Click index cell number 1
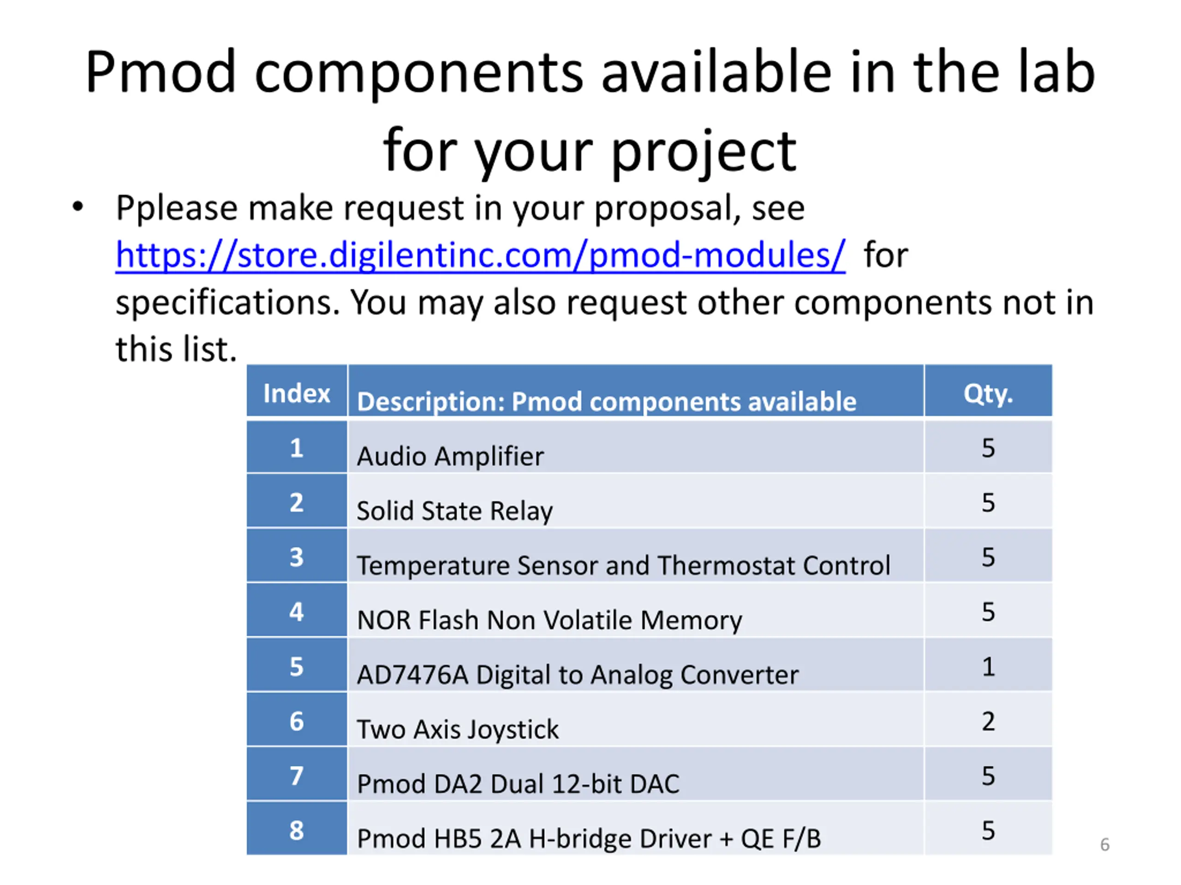Image resolution: width=1181 pixels, height=885 pixels. click(297, 447)
